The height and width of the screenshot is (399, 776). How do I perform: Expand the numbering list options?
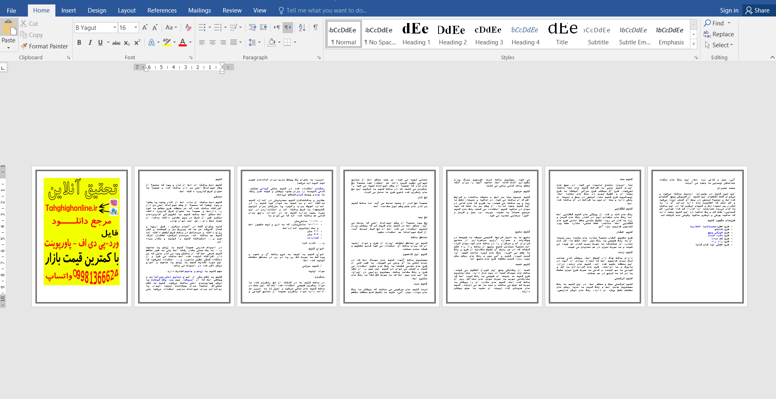click(225, 27)
